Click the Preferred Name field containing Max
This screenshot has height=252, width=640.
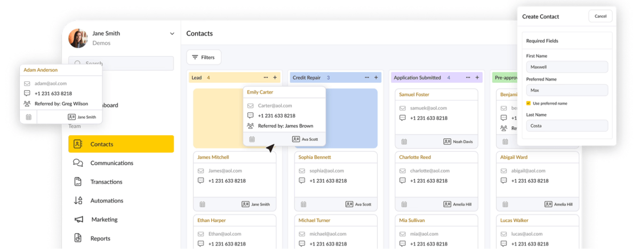(567, 90)
